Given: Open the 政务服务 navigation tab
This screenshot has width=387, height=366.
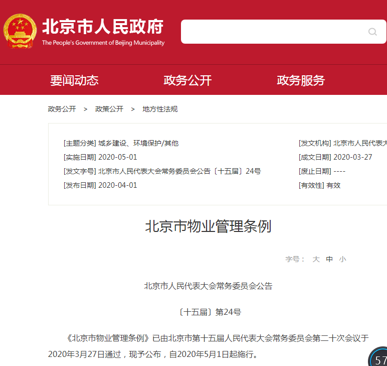Looking at the screenshot, I should point(301,80).
